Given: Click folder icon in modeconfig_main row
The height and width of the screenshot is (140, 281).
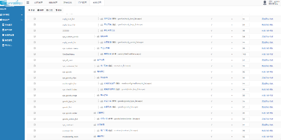Looking at the screenshot, I should [95, 136].
